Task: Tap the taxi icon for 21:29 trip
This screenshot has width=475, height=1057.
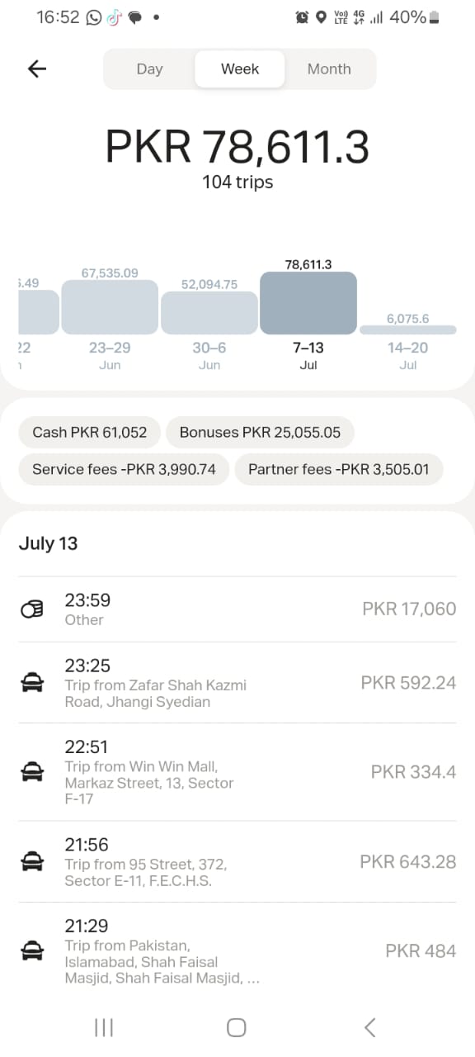Action: [x=31, y=951]
